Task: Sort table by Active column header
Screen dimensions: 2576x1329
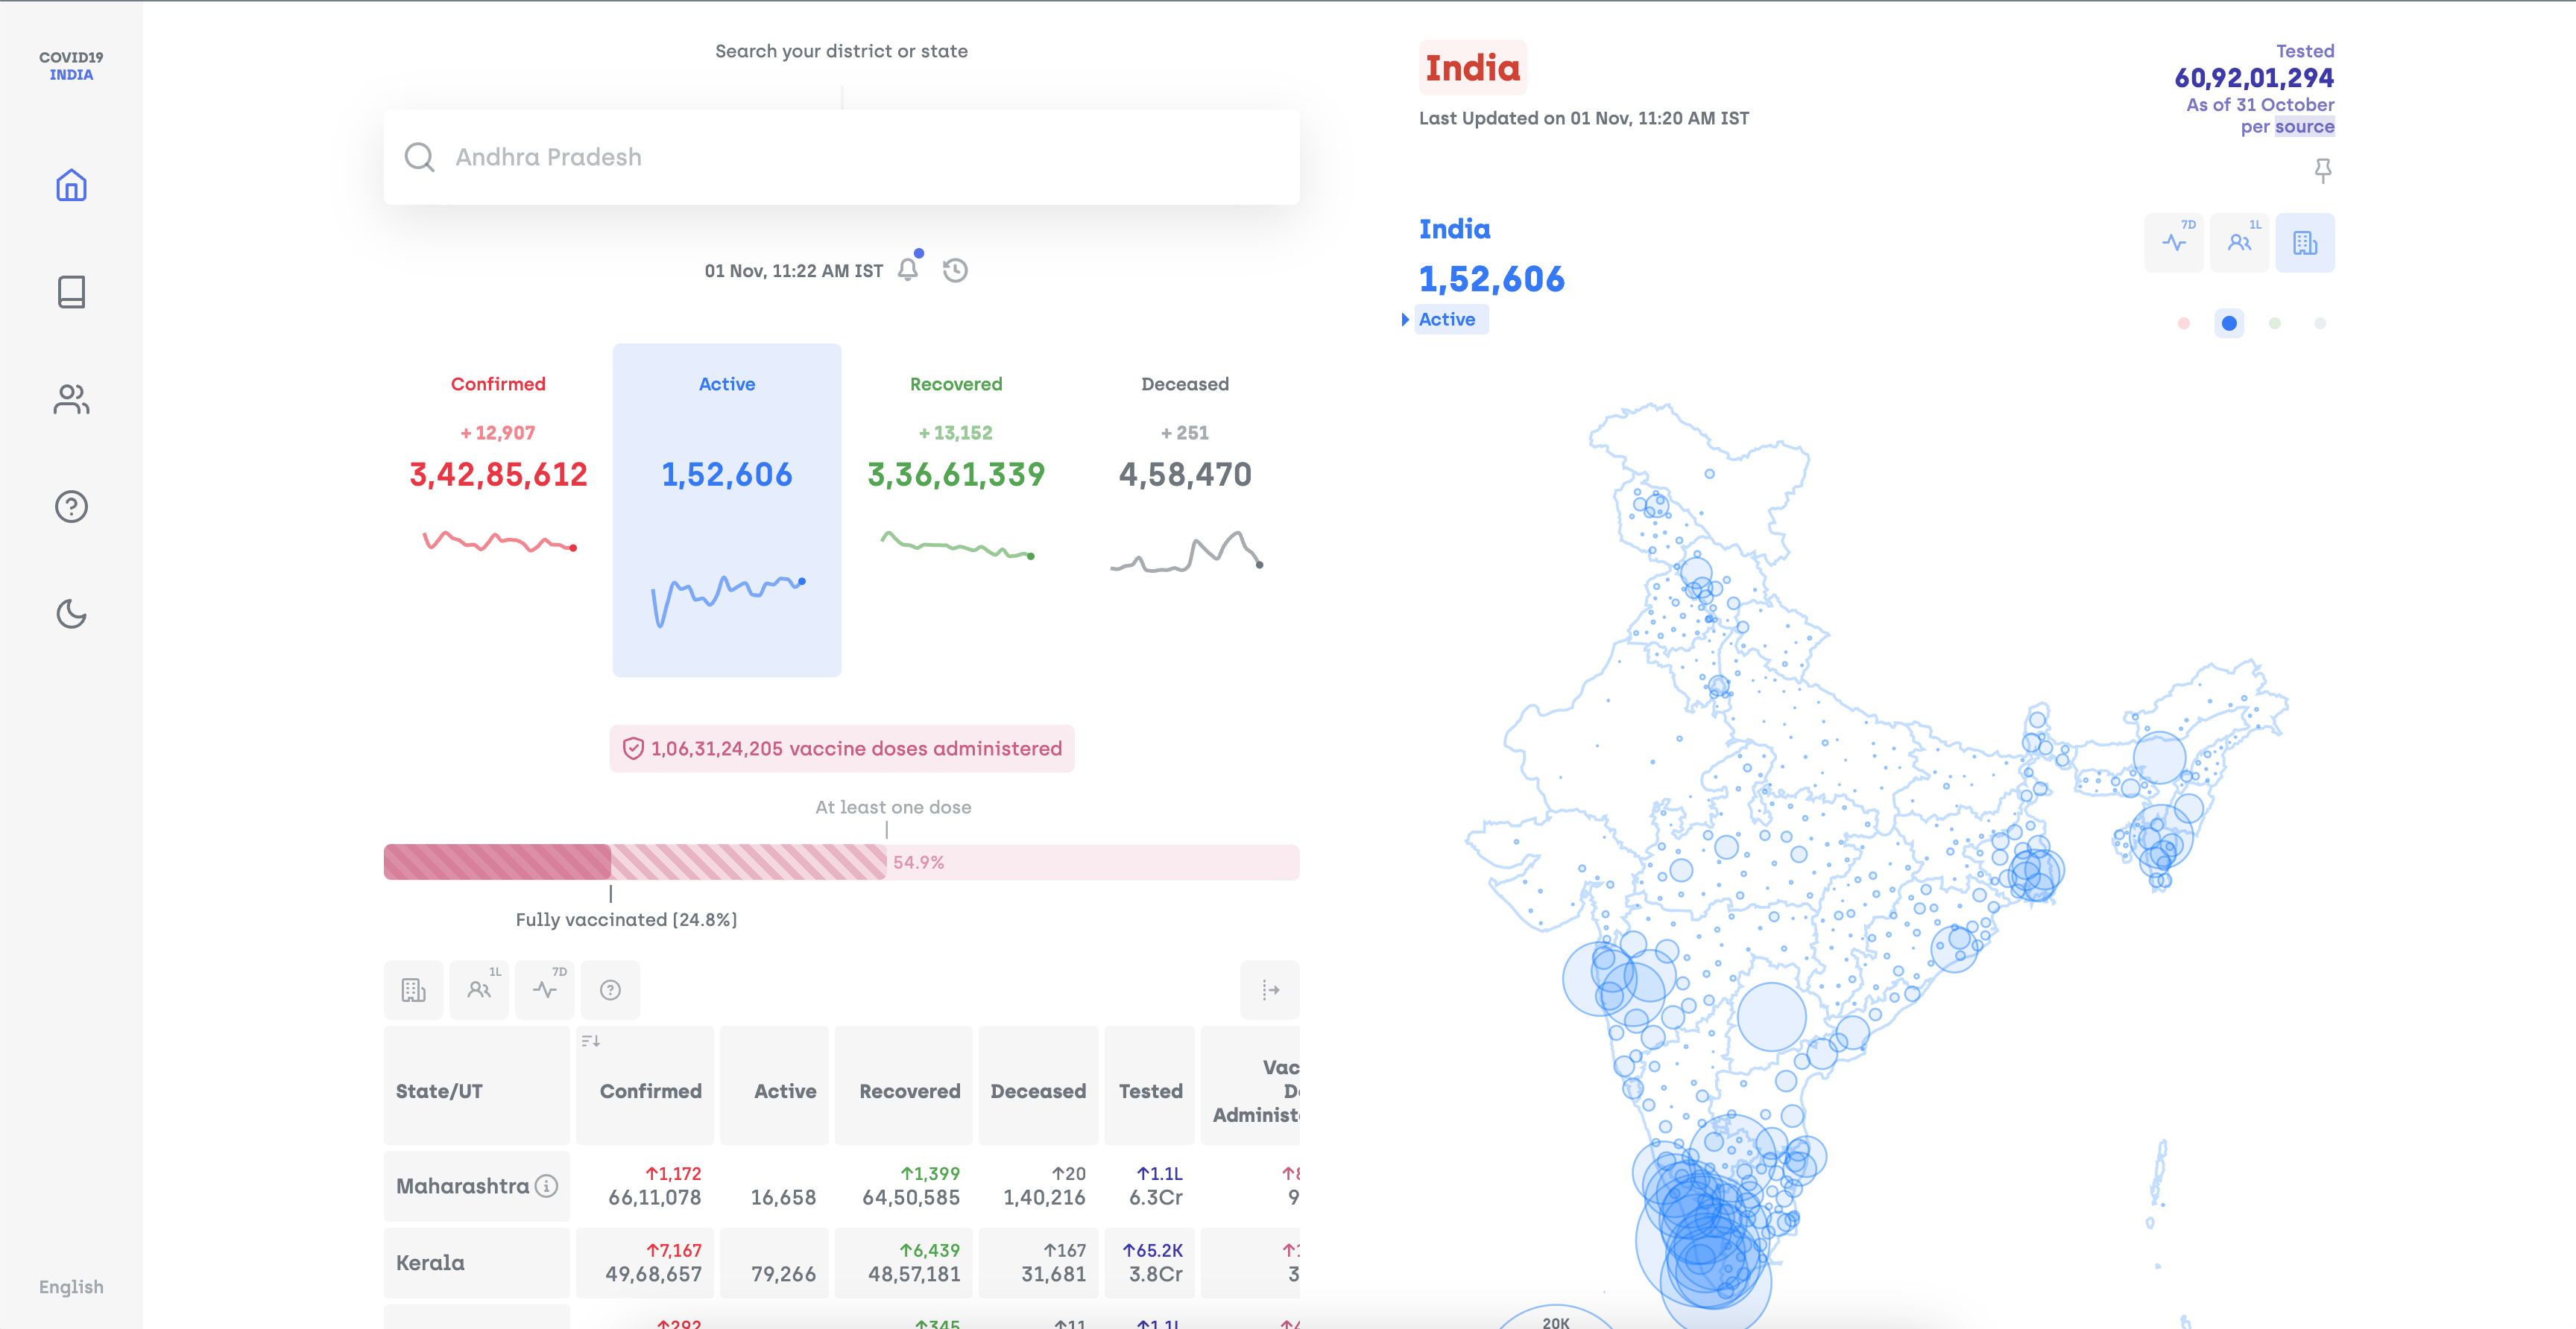Action: point(774,1085)
